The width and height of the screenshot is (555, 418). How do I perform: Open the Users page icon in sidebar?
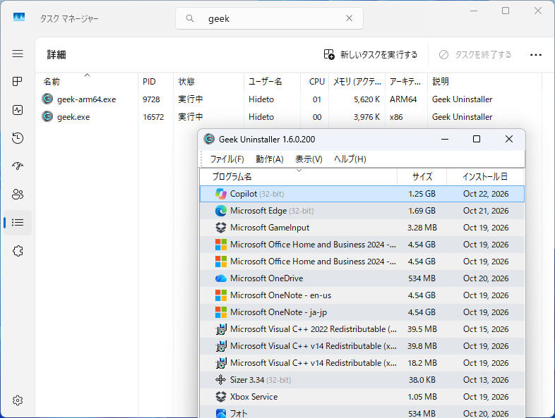coord(18,194)
